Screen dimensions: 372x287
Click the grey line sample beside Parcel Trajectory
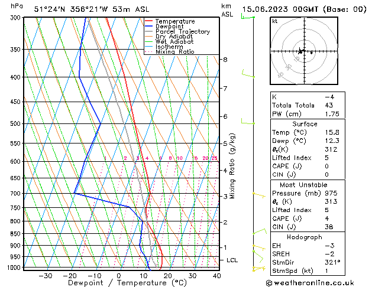[149, 31]
